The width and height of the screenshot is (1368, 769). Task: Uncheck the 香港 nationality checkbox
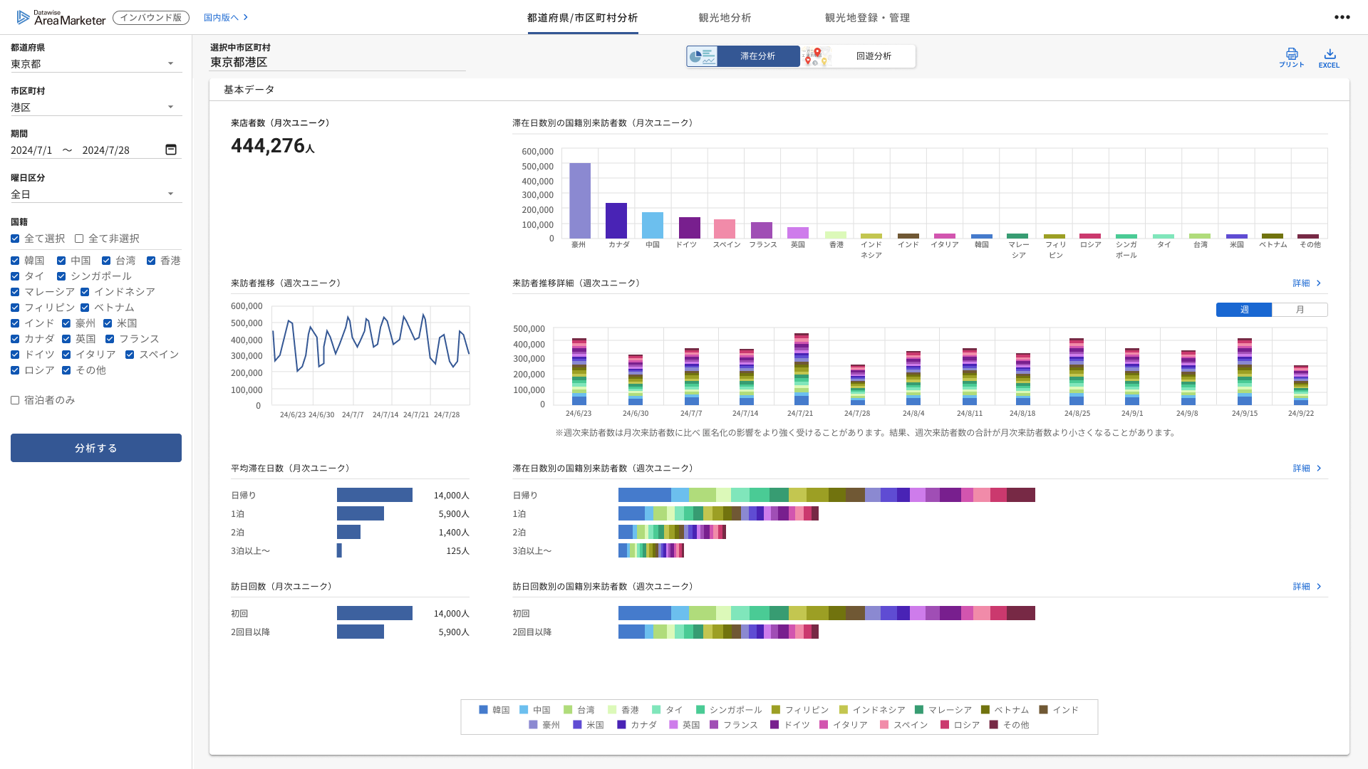[x=151, y=261]
